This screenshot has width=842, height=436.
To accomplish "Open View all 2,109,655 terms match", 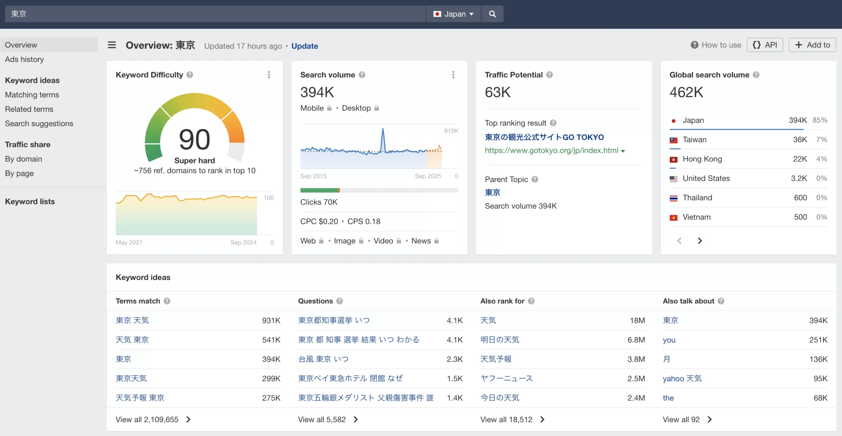I will (x=153, y=420).
